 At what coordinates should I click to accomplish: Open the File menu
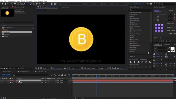pos(2,1)
